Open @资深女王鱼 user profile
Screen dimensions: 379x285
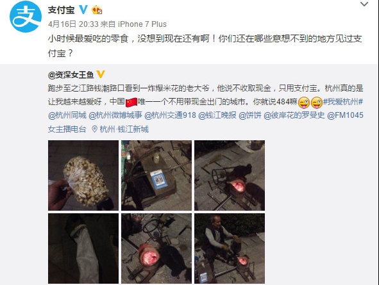(x=71, y=75)
